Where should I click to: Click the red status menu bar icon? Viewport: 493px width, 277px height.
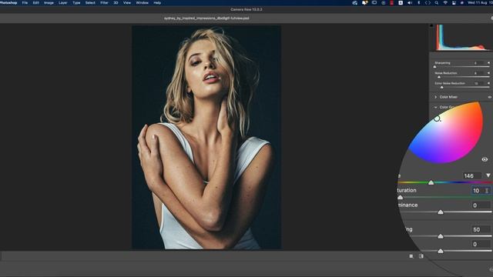click(392, 3)
